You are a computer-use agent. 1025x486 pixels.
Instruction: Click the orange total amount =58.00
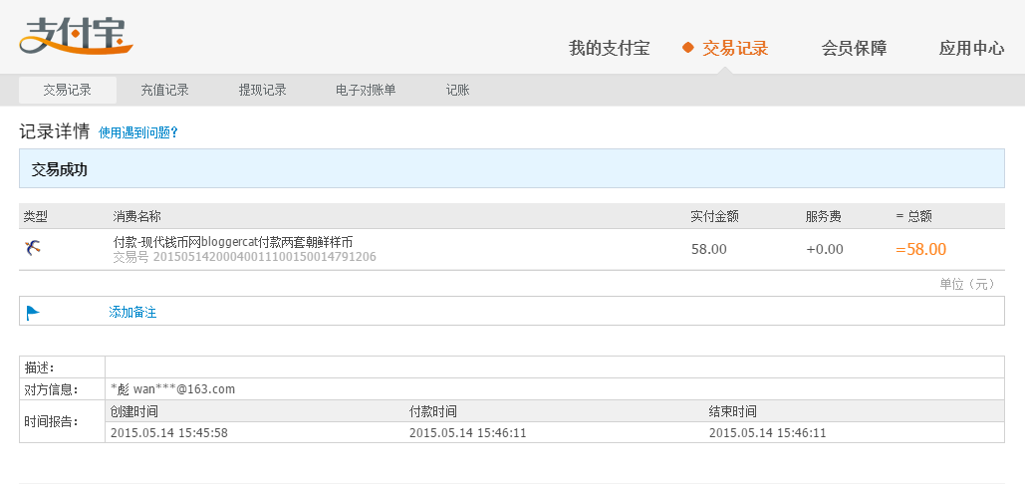pos(920,249)
